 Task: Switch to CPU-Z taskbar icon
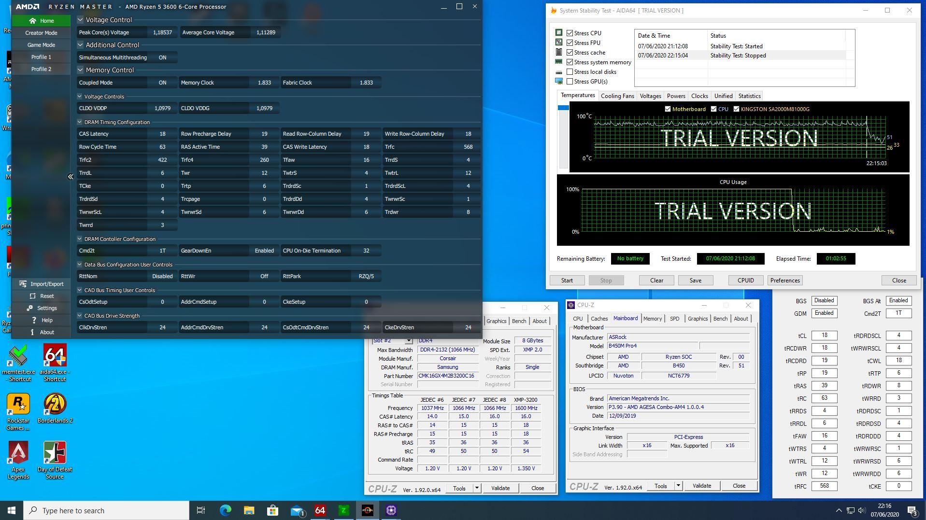pos(391,510)
